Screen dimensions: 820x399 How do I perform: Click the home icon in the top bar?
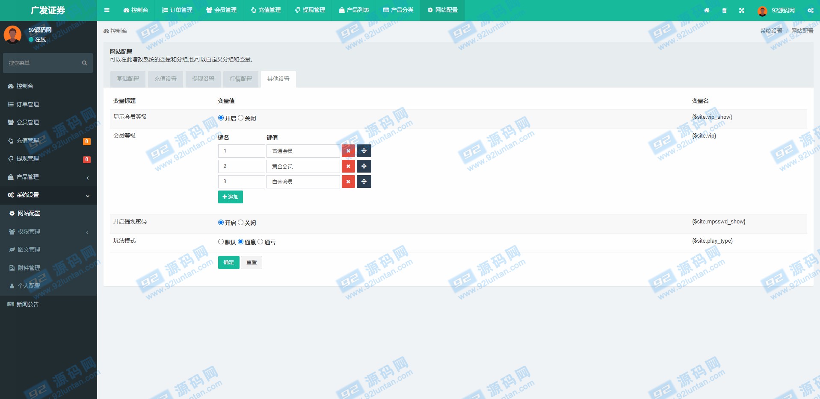click(707, 10)
